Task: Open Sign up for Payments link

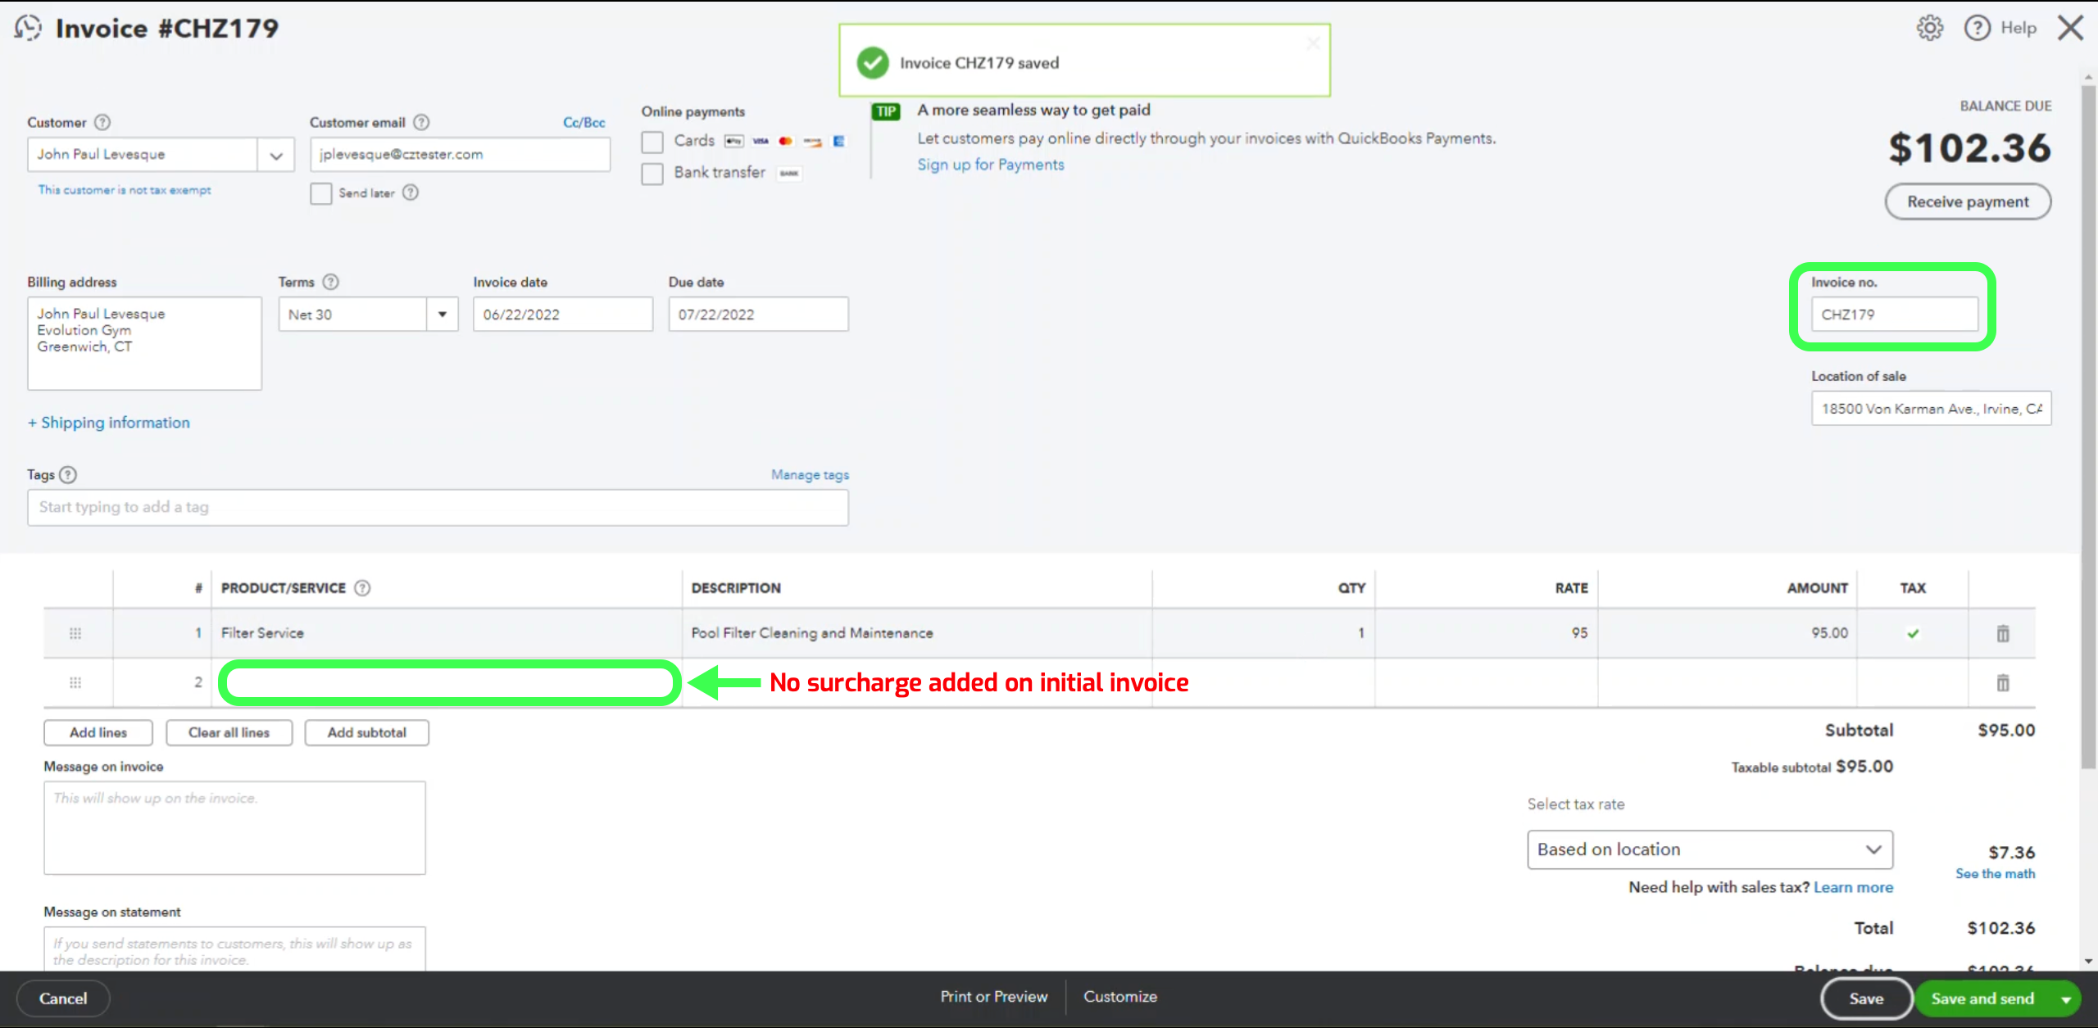Action: click(990, 164)
